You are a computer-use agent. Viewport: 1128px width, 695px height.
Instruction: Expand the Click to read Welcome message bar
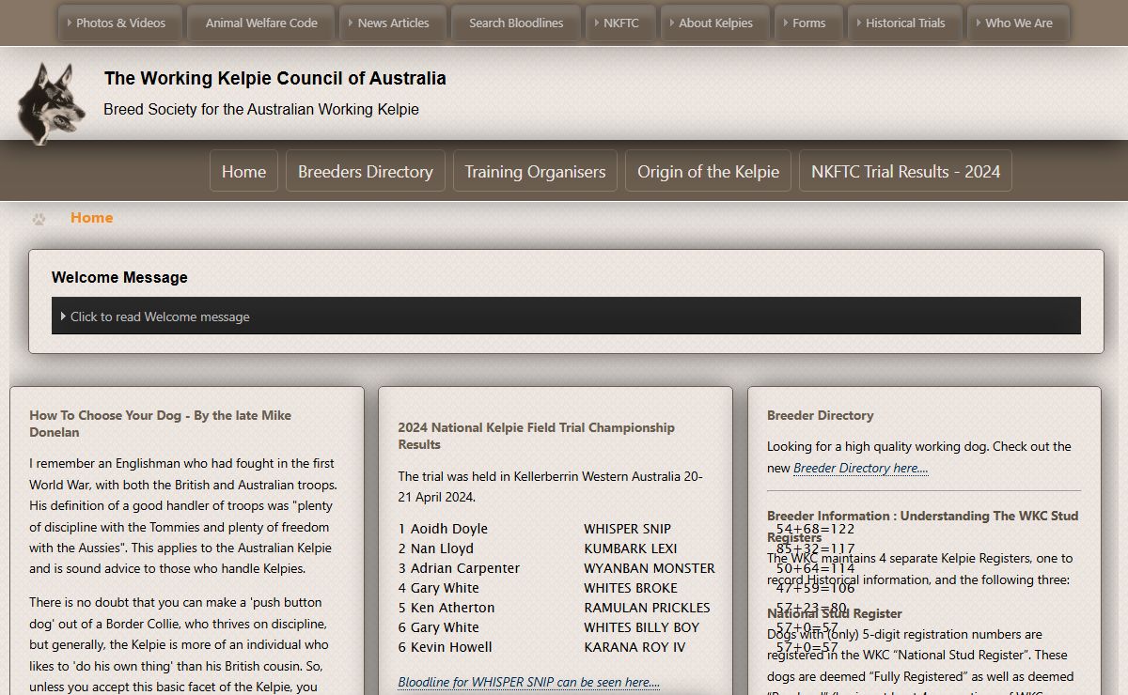click(x=566, y=317)
